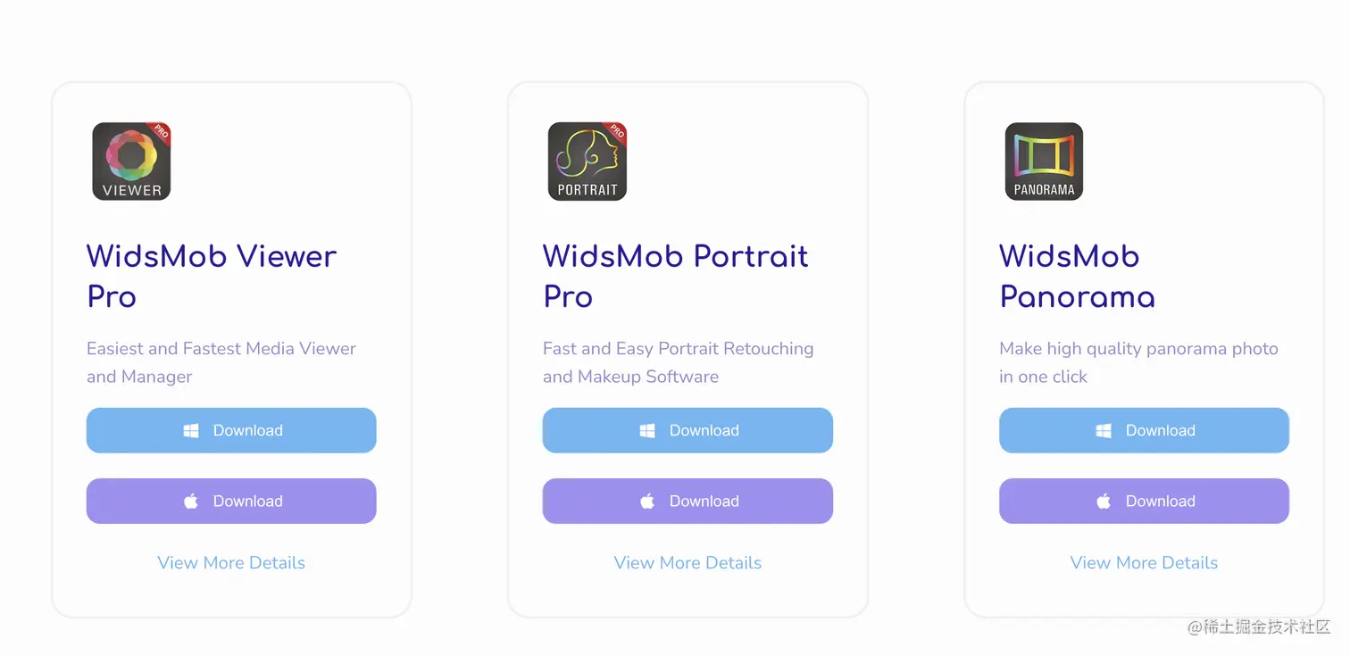This screenshot has width=1350, height=655.
Task: Click Windows logo in Panorama Download button
Action: click(x=1104, y=431)
